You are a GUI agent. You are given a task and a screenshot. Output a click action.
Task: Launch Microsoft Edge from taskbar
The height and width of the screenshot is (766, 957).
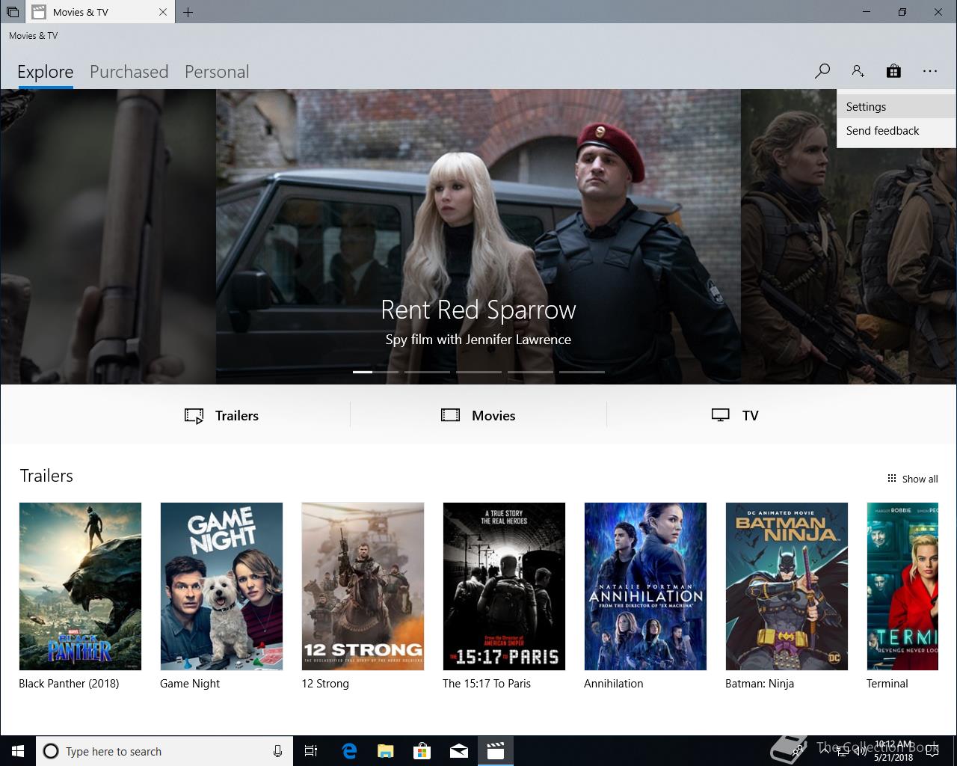(349, 751)
